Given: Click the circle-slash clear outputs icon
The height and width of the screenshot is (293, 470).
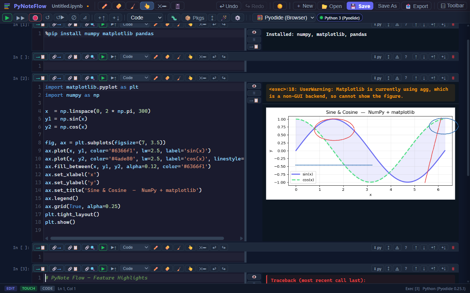Looking at the screenshot, I should tap(74, 18).
